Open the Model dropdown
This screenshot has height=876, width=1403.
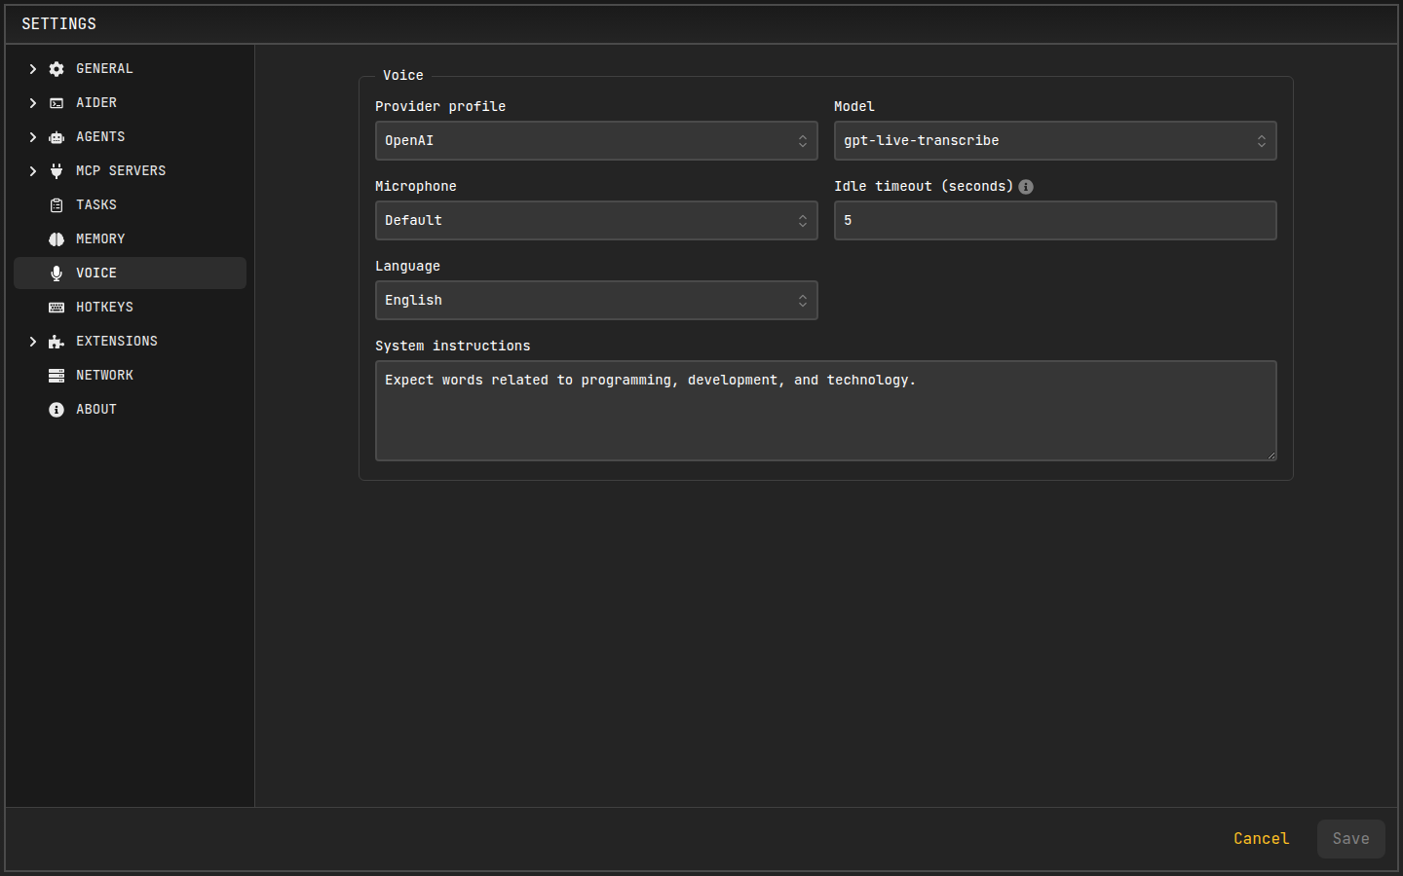tap(1055, 141)
